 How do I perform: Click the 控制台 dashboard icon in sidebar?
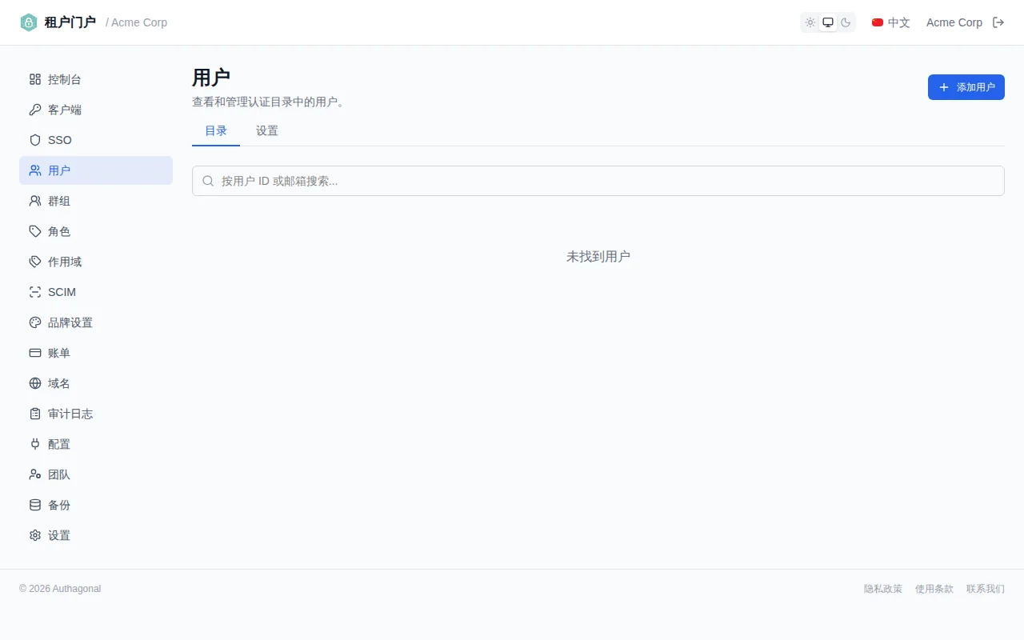(35, 79)
